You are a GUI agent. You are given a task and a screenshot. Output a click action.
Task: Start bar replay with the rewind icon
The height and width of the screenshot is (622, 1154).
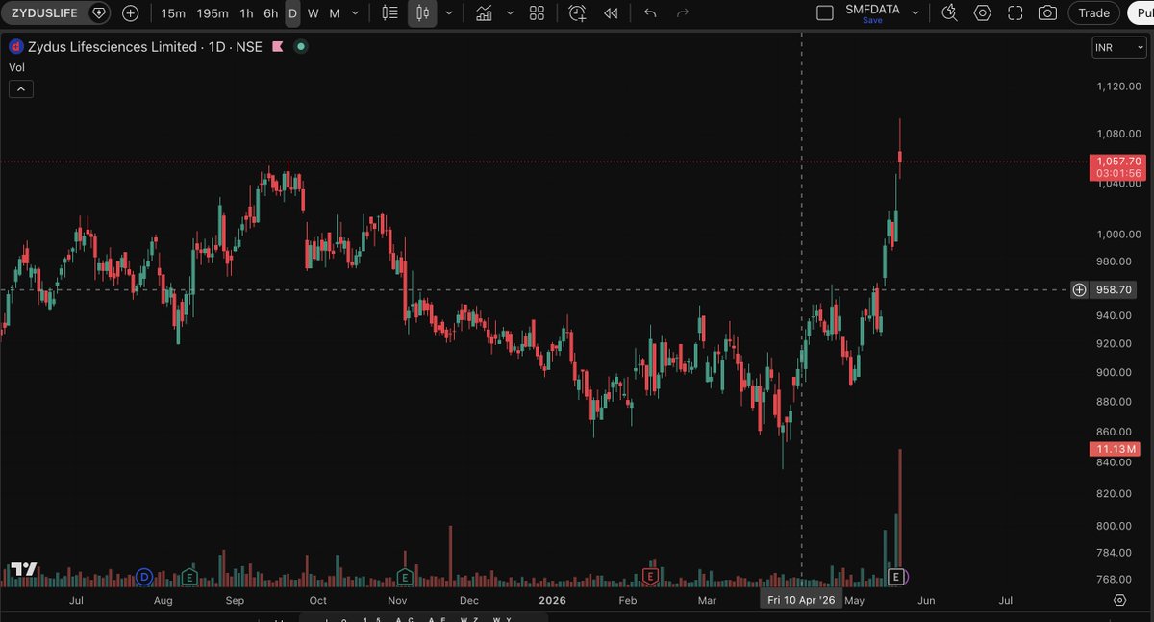tap(611, 13)
